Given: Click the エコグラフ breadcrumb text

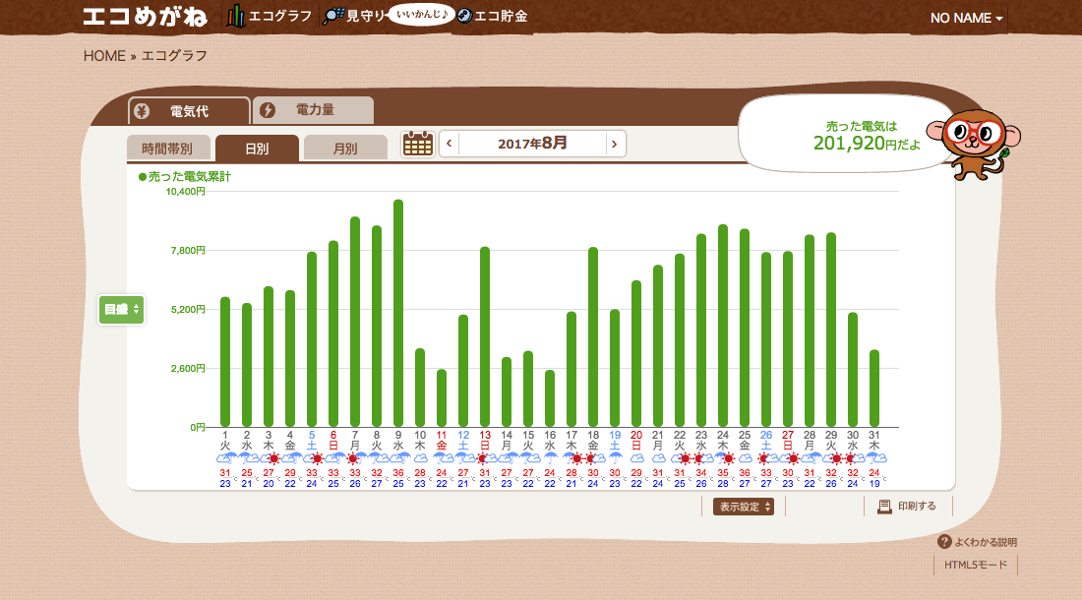Looking at the screenshot, I should coord(174,56).
